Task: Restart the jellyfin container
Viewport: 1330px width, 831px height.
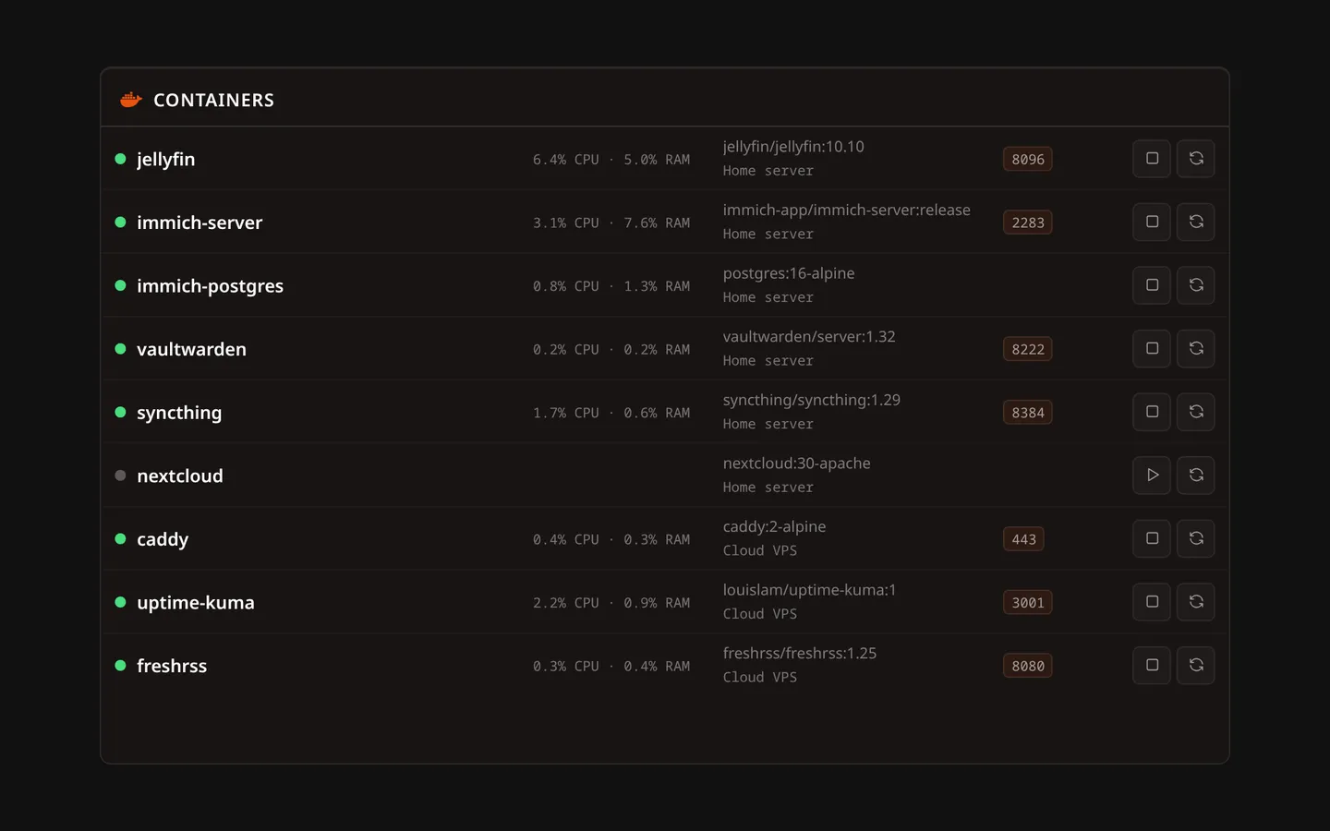Action: tap(1196, 159)
